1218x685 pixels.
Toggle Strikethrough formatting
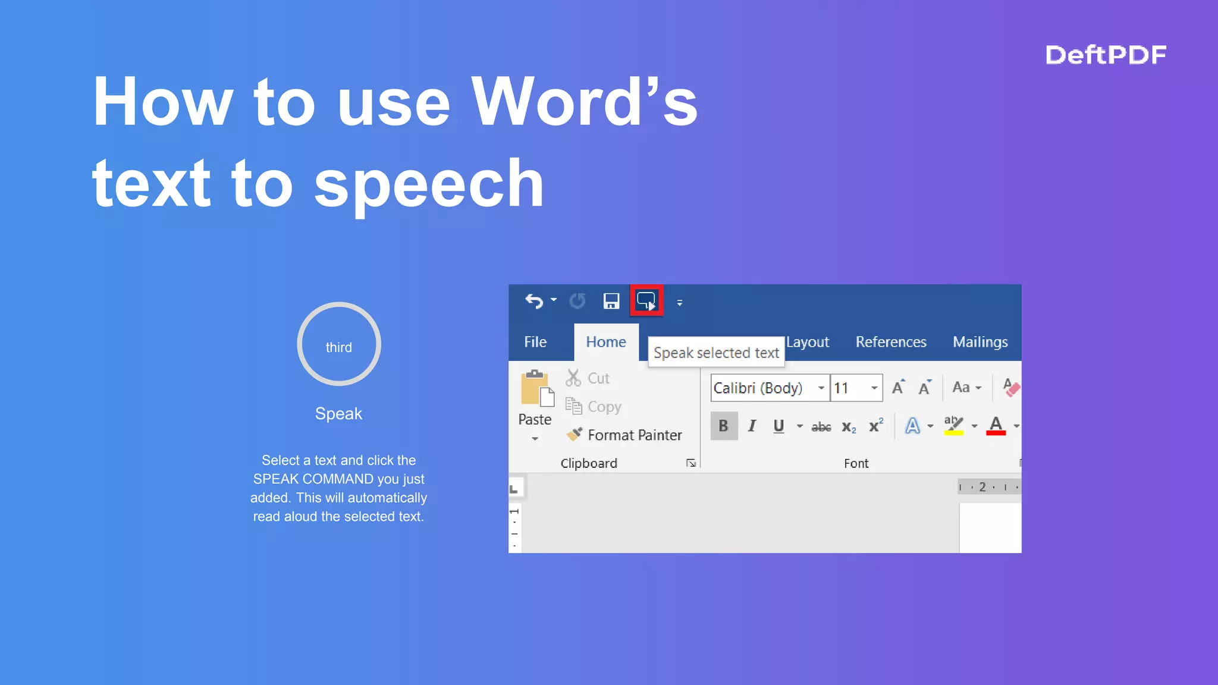pos(821,426)
